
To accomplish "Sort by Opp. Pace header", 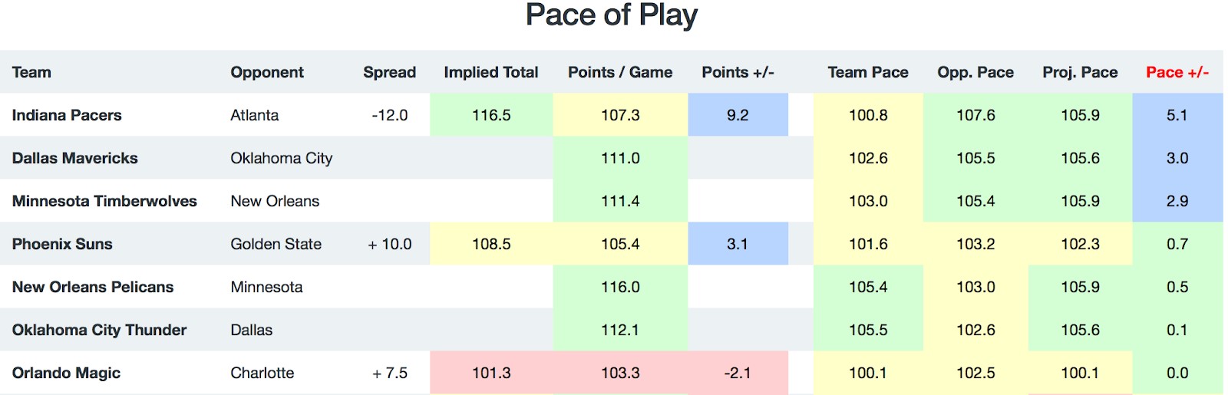I will 975,72.
